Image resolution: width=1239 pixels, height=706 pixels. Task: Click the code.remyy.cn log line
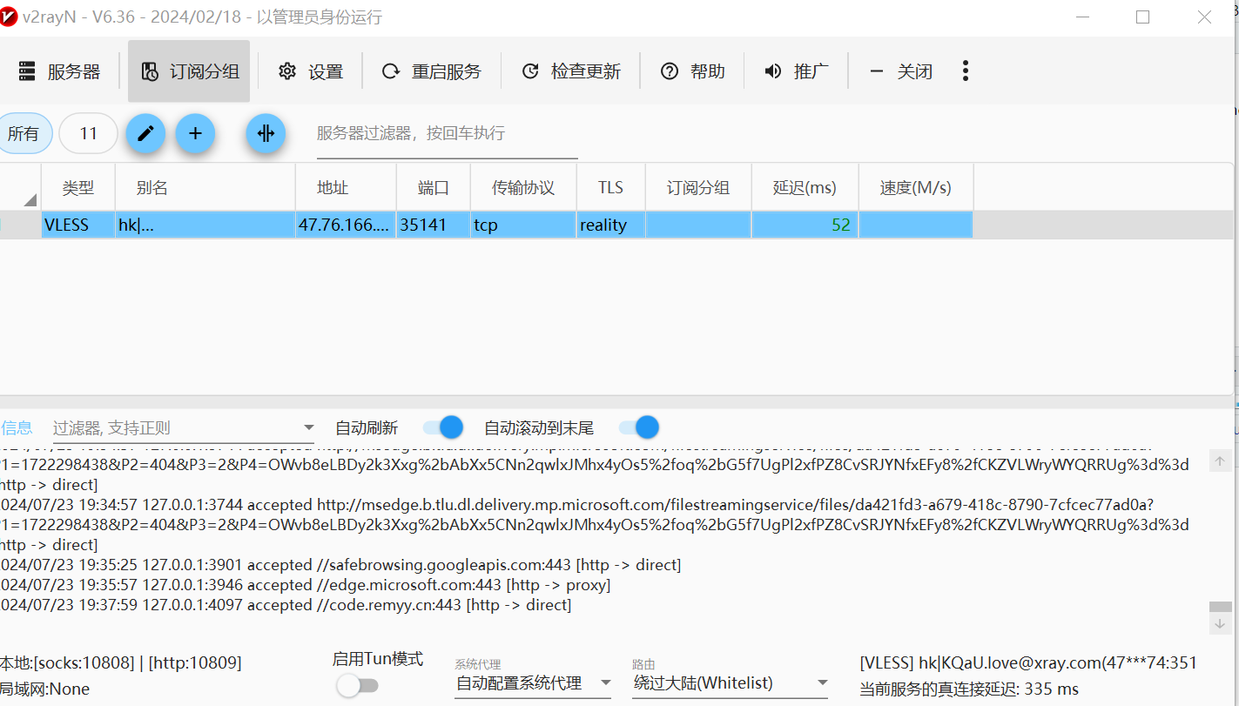[x=286, y=605]
